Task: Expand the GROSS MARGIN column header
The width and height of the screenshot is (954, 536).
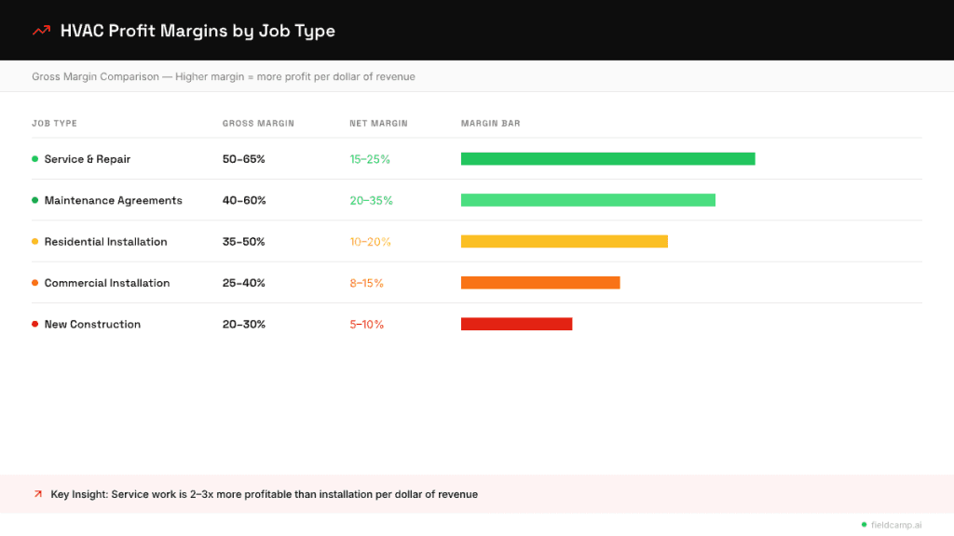Action: (258, 123)
